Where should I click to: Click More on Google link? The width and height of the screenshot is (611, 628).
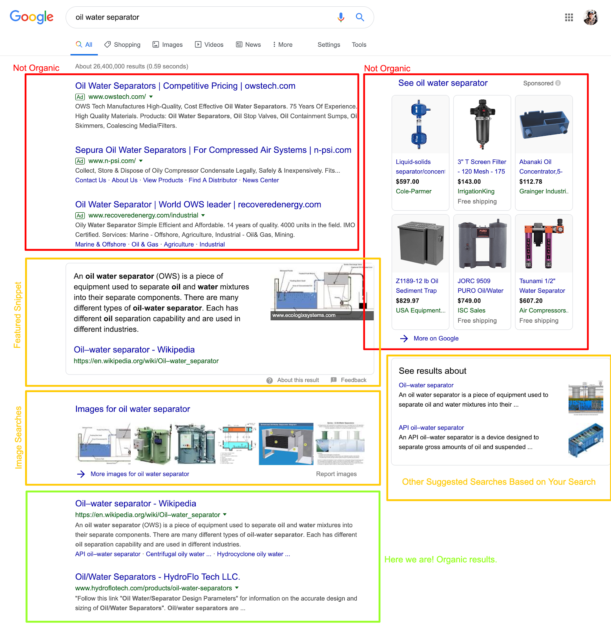click(436, 338)
